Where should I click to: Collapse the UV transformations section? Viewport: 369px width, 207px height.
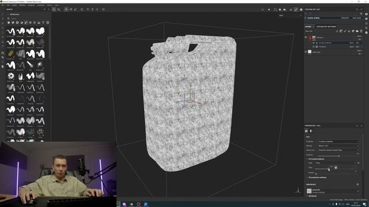pyautogui.click(x=316, y=159)
